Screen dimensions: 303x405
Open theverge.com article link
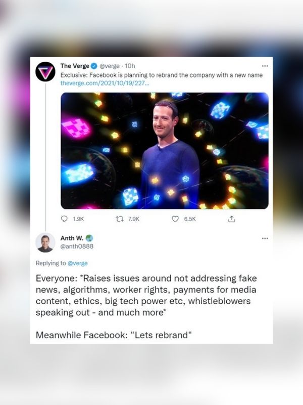click(105, 83)
